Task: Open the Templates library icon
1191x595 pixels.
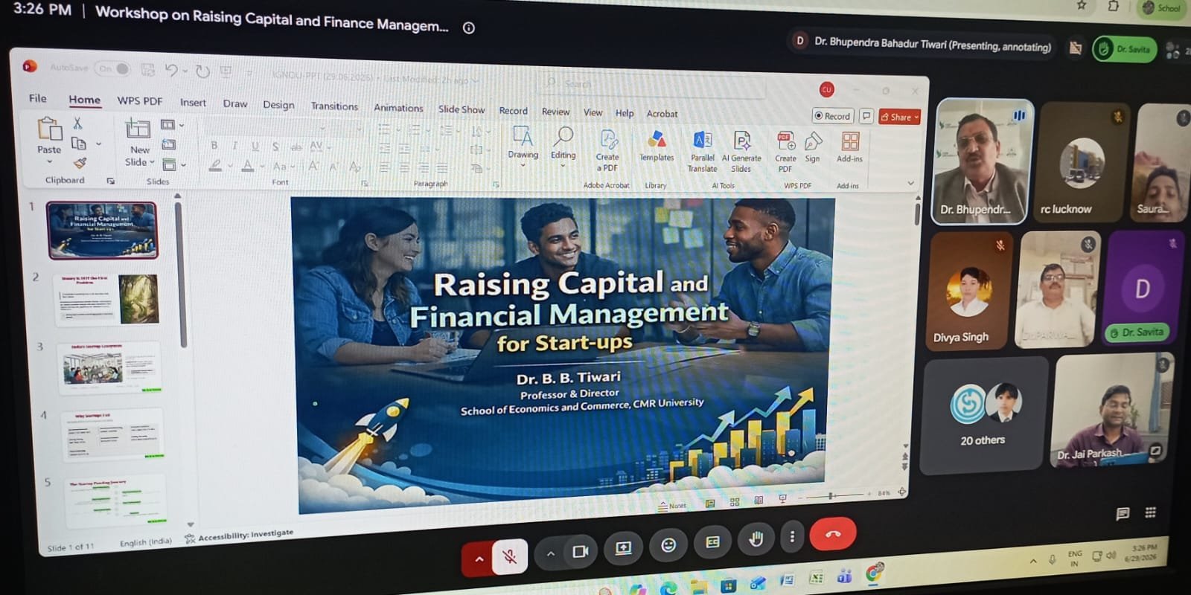Action: pyautogui.click(x=657, y=146)
